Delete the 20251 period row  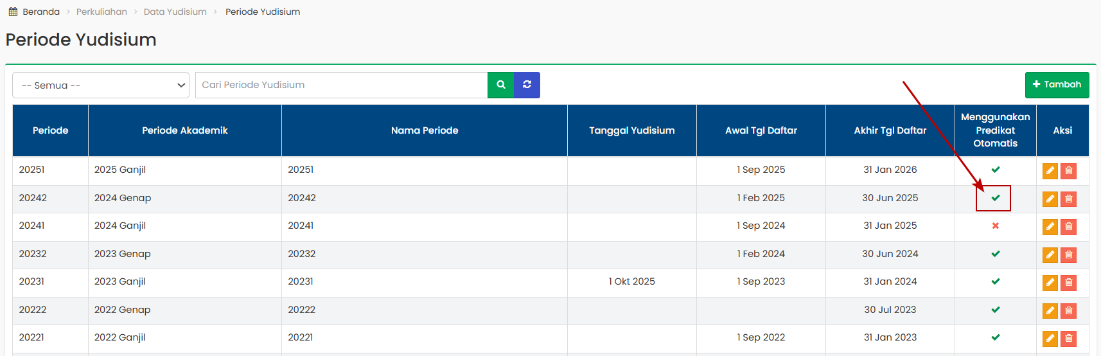(x=1068, y=171)
